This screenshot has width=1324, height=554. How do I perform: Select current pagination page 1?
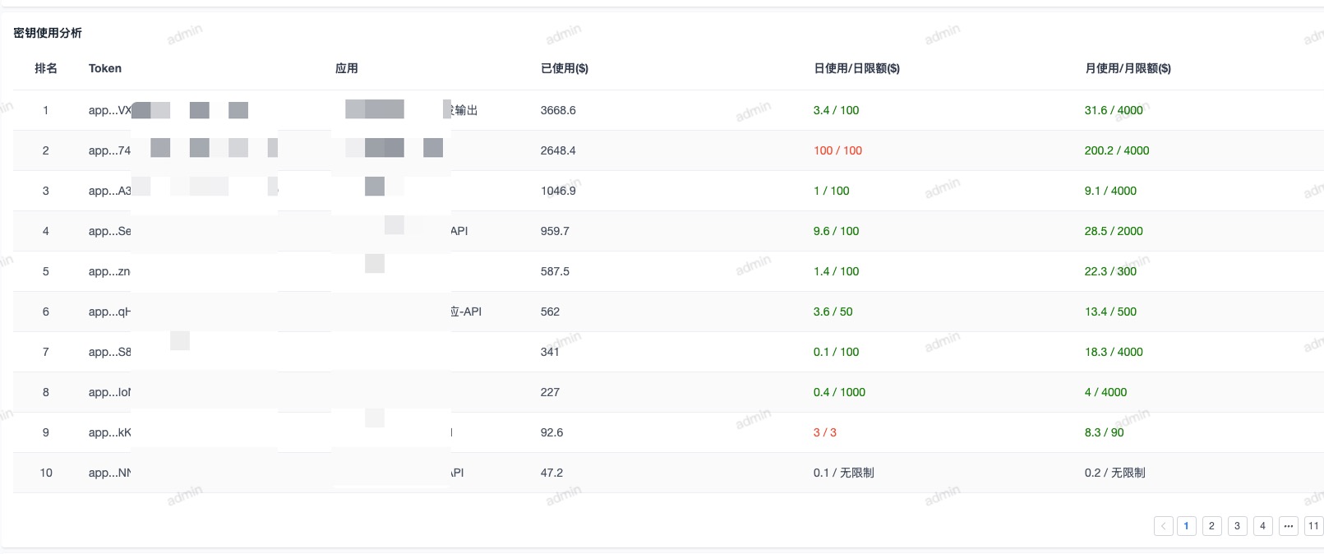tap(1186, 526)
